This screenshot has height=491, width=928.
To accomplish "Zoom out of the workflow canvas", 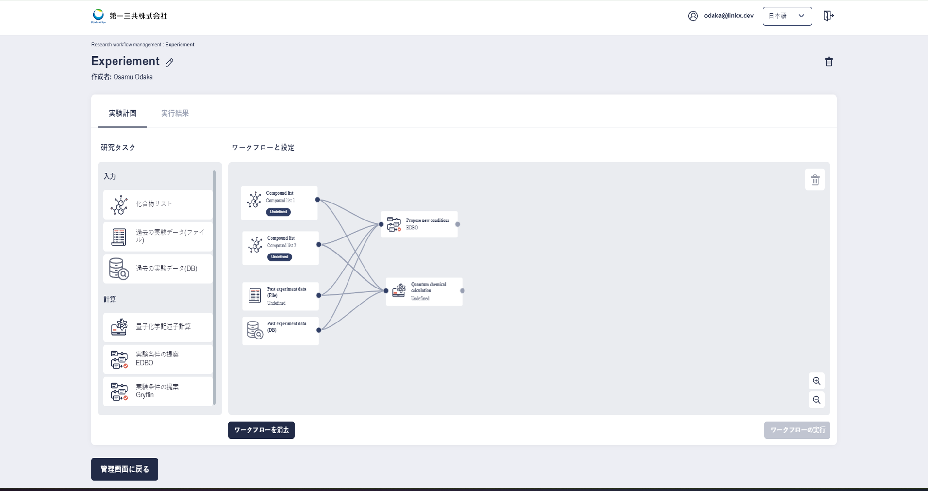I will pyautogui.click(x=816, y=400).
